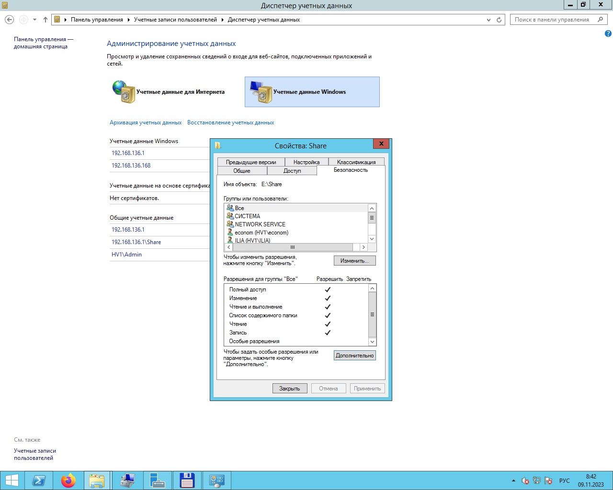
Task: Click Панель управления breadcrumb segment
Action: point(97,20)
